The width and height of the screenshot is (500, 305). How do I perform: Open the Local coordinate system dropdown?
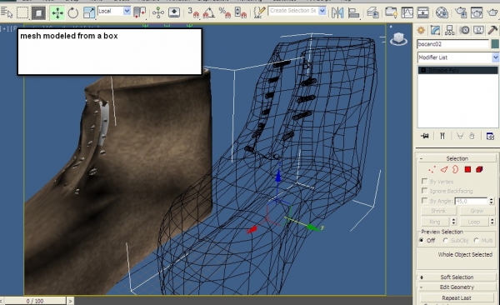click(114, 11)
